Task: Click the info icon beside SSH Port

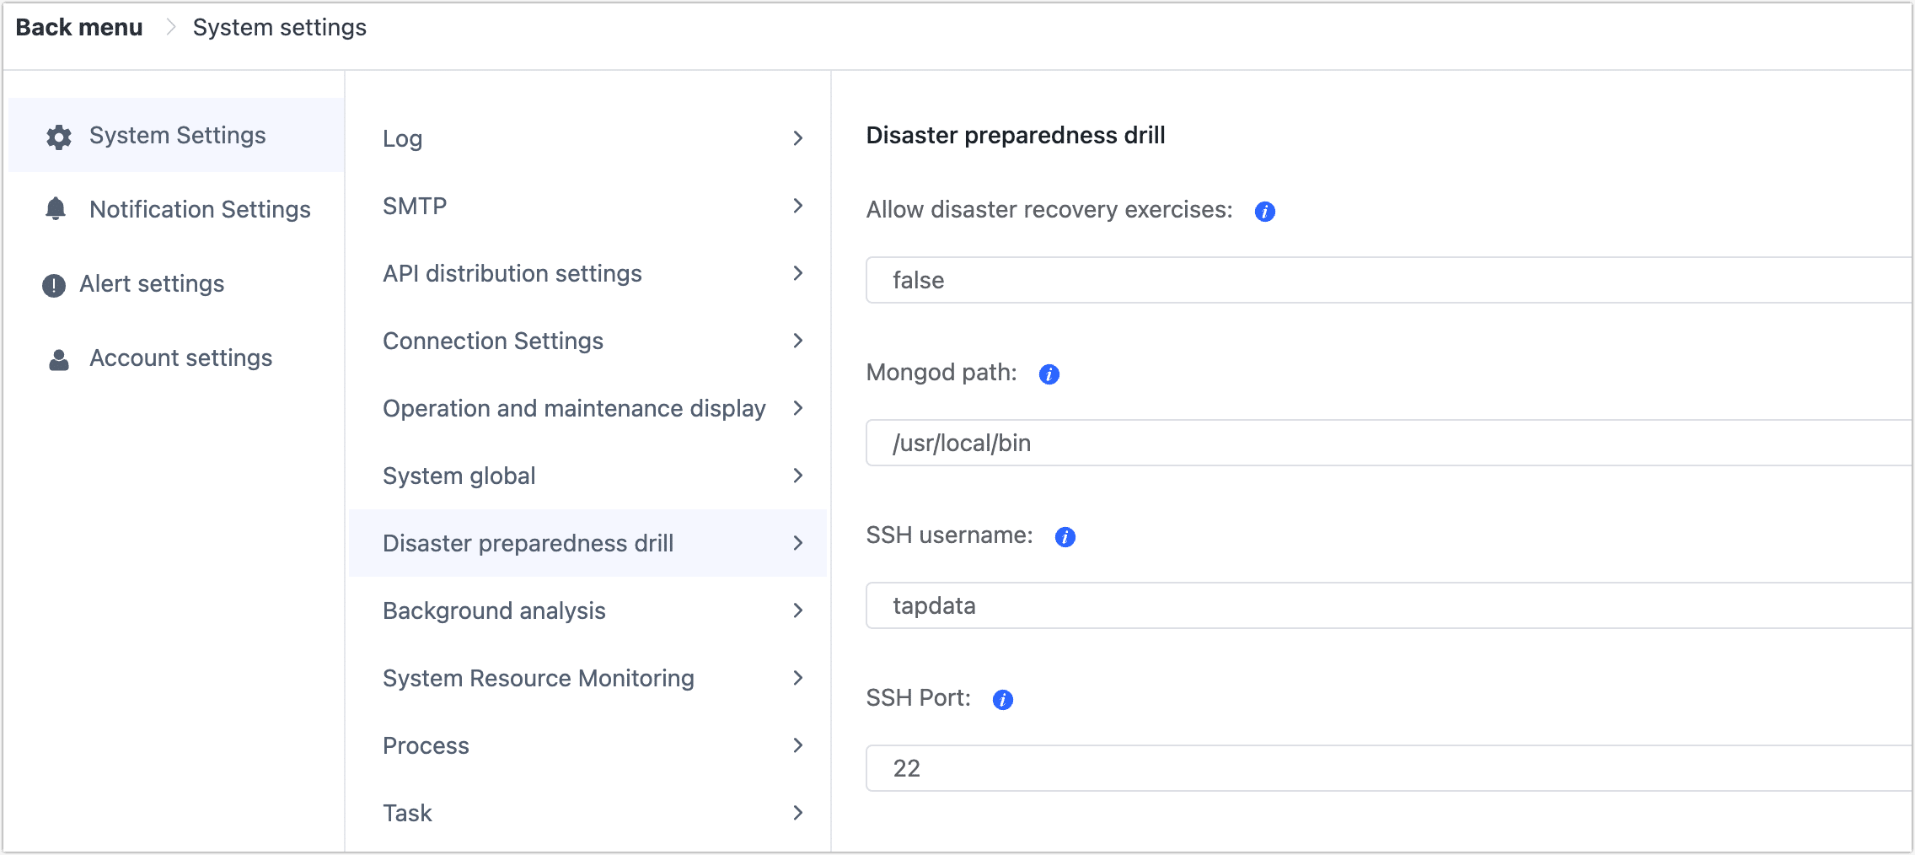Action: (1001, 699)
